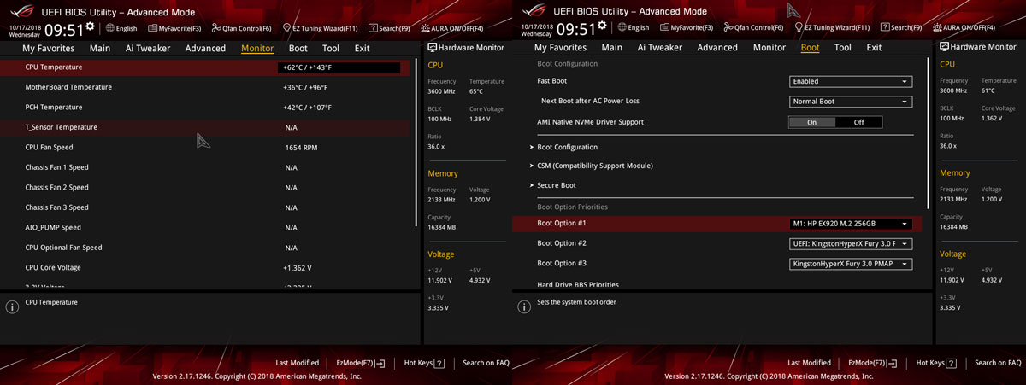Image resolution: width=1026 pixels, height=385 pixels.
Task: Open the Boot Option #3 dropdown
Action: [851, 264]
